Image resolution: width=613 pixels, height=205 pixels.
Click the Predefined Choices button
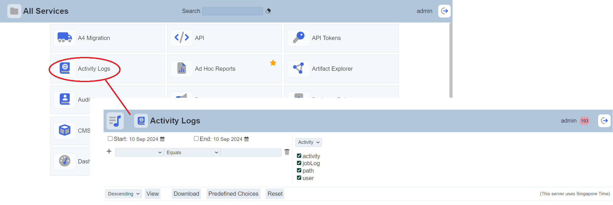point(233,194)
